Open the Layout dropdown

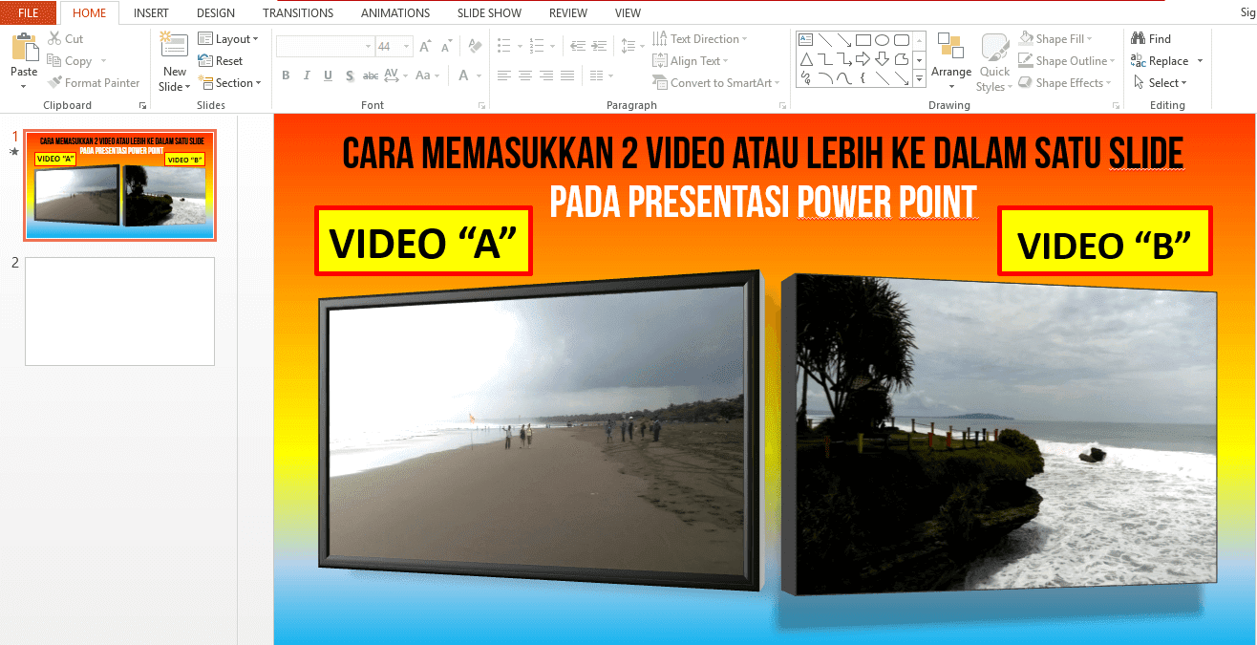(x=228, y=39)
